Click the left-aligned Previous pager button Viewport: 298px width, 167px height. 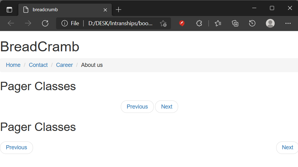pos(17,147)
